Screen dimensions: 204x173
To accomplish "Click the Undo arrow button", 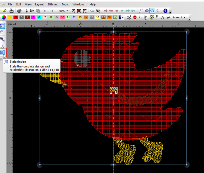I will point(45,11).
